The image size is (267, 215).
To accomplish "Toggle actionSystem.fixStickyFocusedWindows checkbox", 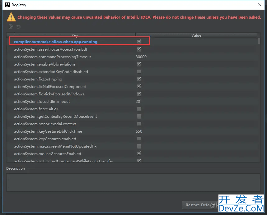I will (139, 94).
